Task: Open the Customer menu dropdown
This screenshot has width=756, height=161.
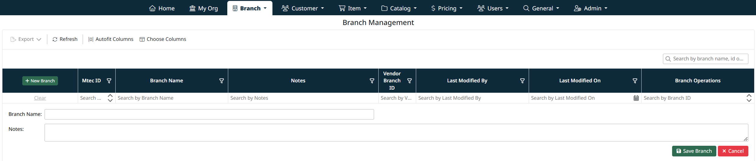Action: pyautogui.click(x=303, y=8)
